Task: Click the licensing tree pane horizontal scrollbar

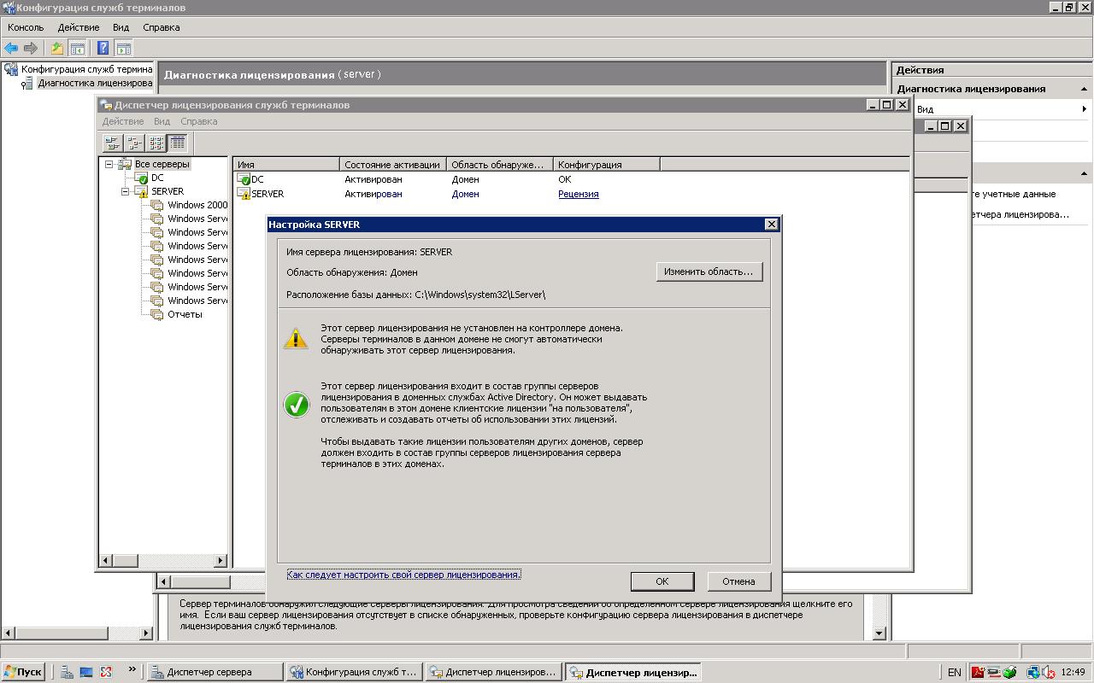Action: tap(163, 560)
